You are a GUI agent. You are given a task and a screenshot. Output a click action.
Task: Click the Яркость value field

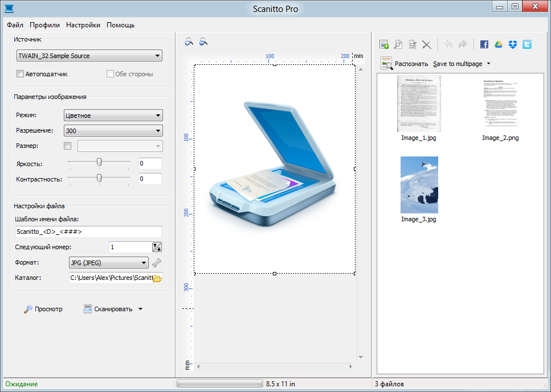pyautogui.click(x=150, y=163)
